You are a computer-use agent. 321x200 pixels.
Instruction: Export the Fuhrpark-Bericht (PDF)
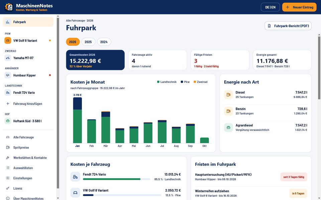coord(288,26)
